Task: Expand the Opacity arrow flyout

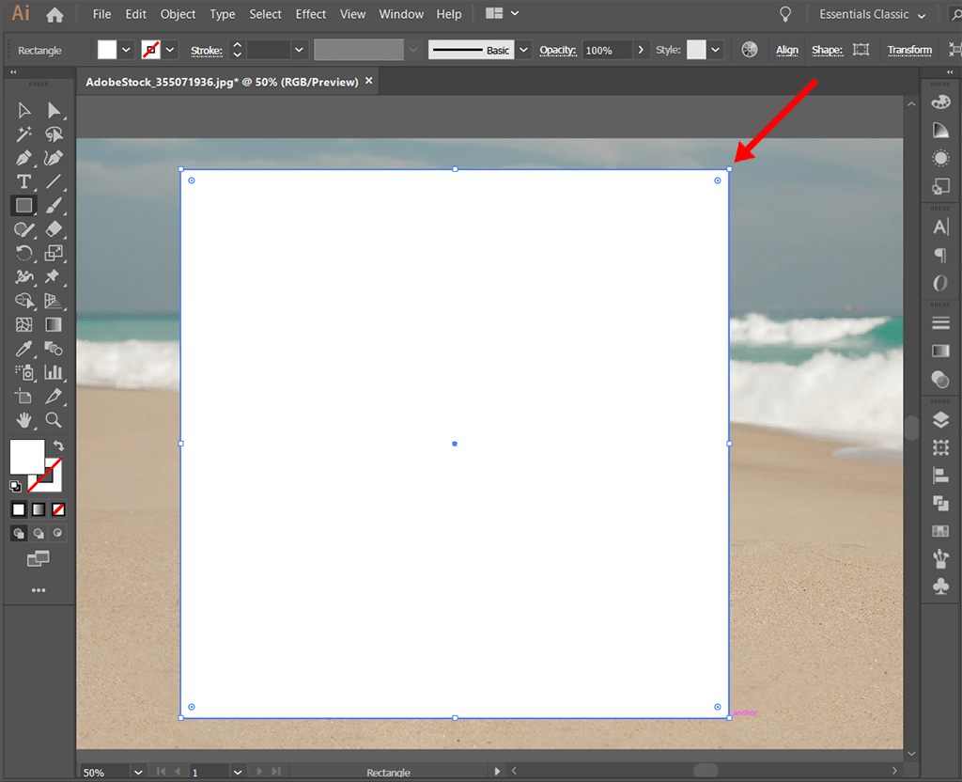Action: [641, 50]
